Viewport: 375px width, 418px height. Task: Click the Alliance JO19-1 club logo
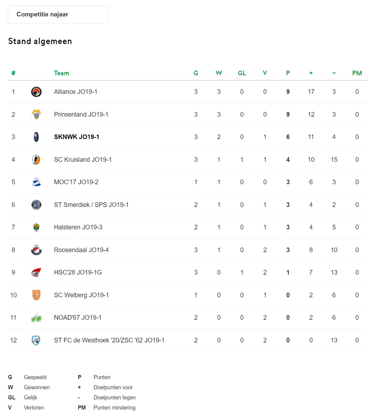point(36,92)
